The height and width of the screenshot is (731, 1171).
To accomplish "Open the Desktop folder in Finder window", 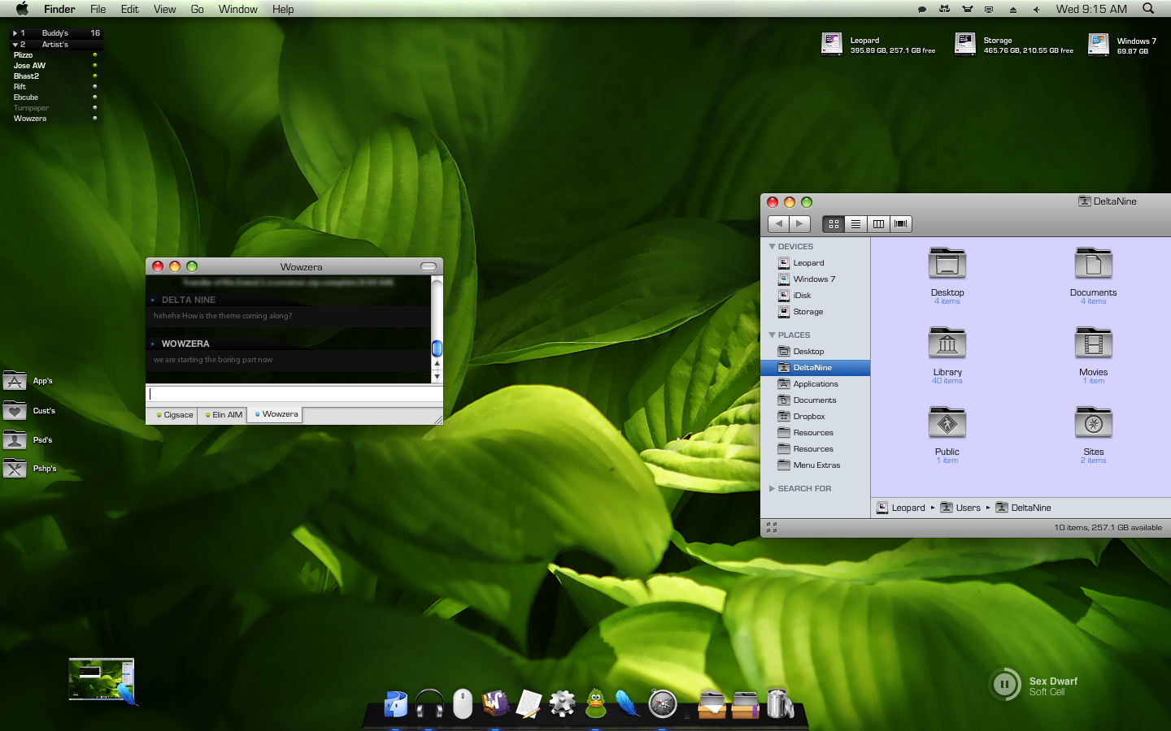I will pos(947,264).
